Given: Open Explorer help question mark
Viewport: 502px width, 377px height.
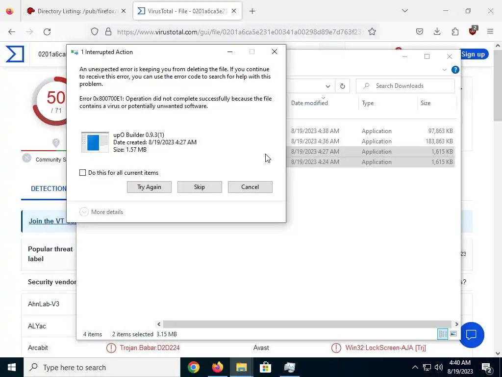Looking at the screenshot, I should point(455,70).
